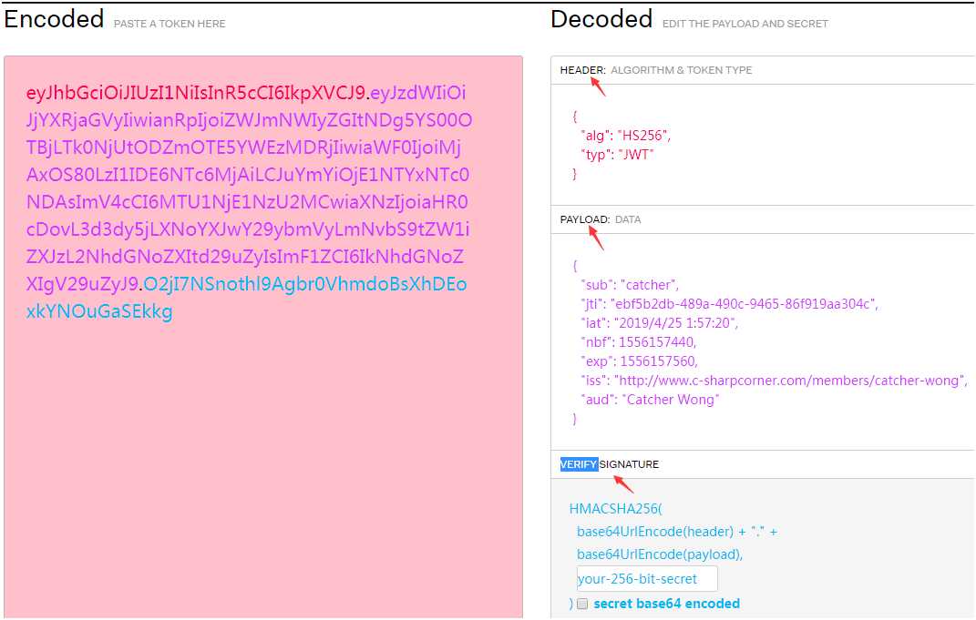Screen dimensions: 976x620
Task: Click the "alg": "HS256" header line
Action: click(625, 136)
